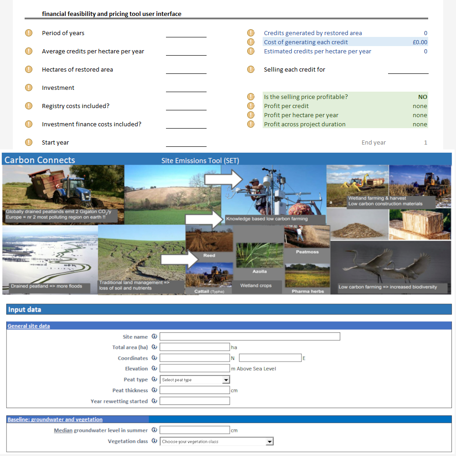Click the info icon beside Registry costs included?
Screen dimensions: 456x456
(x=29, y=106)
